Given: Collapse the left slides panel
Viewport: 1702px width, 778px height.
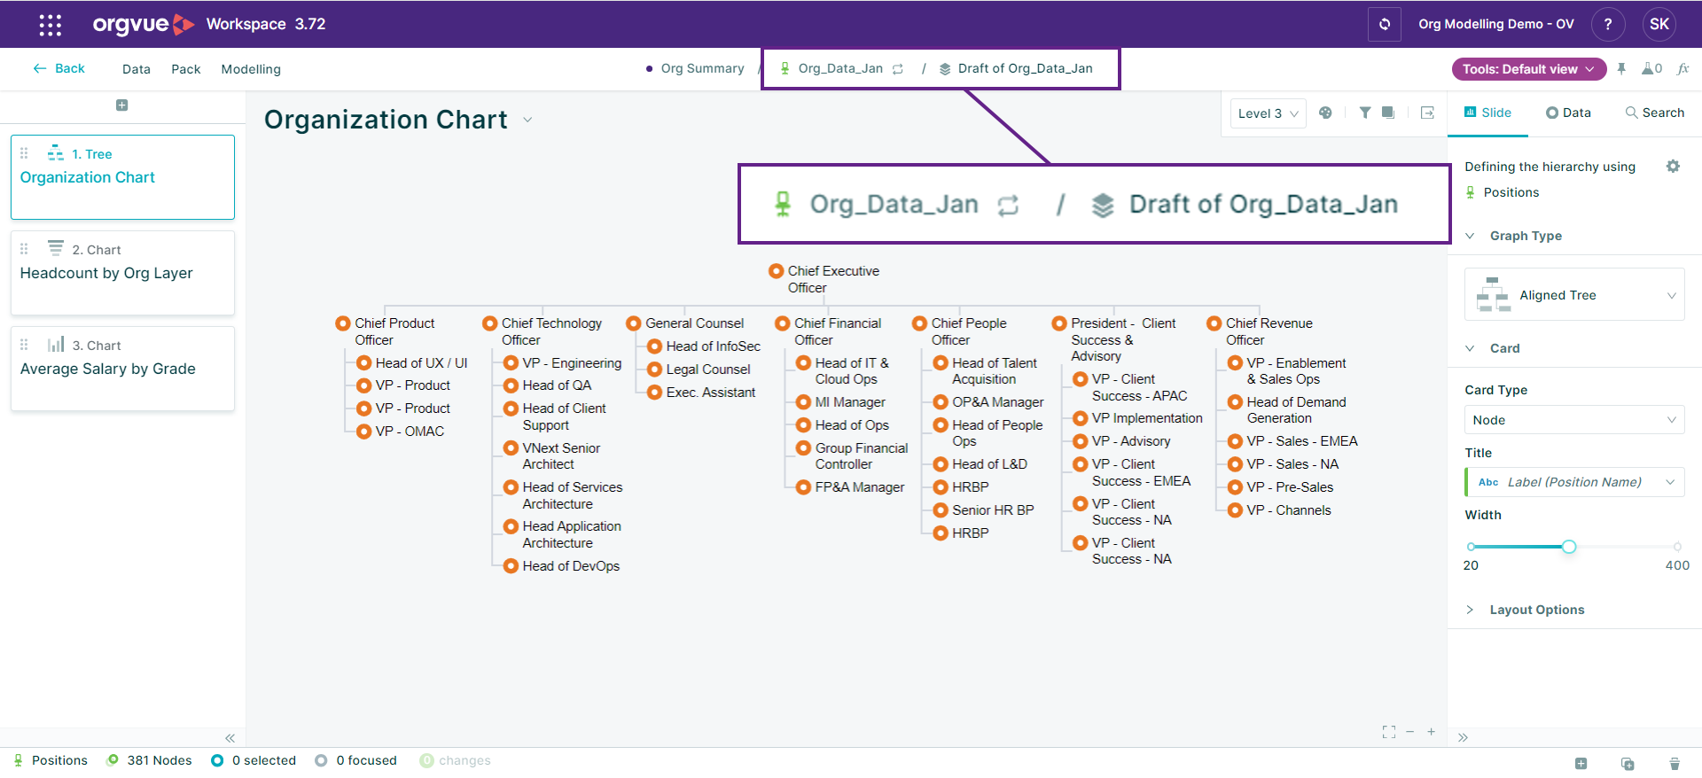Looking at the screenshot, I should point(230,738).
